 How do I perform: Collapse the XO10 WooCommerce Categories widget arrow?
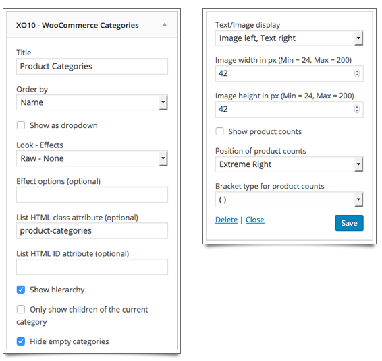point(165,24)
